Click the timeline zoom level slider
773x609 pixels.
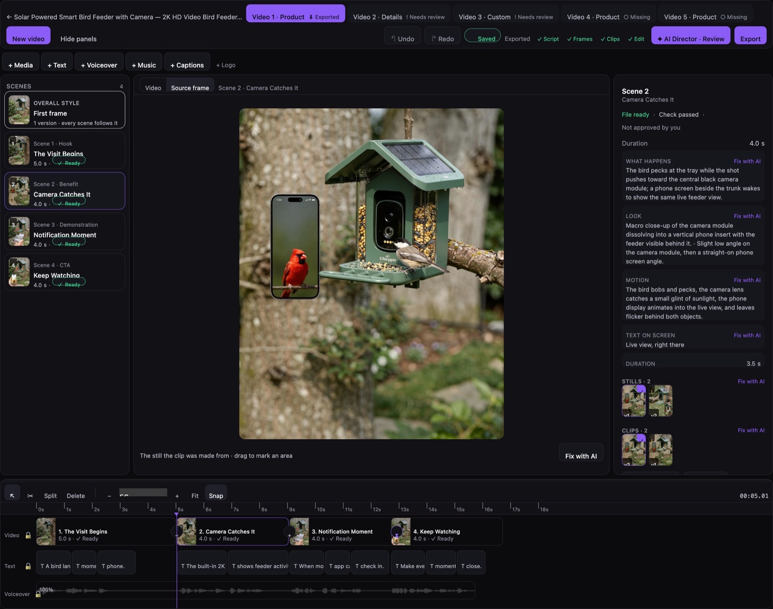[143, 493]
